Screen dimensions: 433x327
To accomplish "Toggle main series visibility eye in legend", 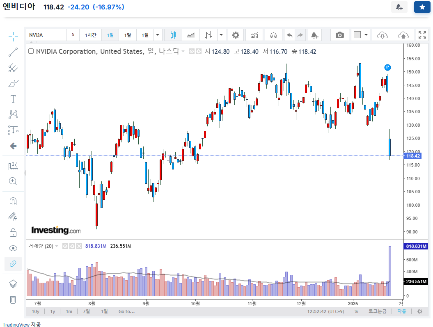I will pos(191,51).
